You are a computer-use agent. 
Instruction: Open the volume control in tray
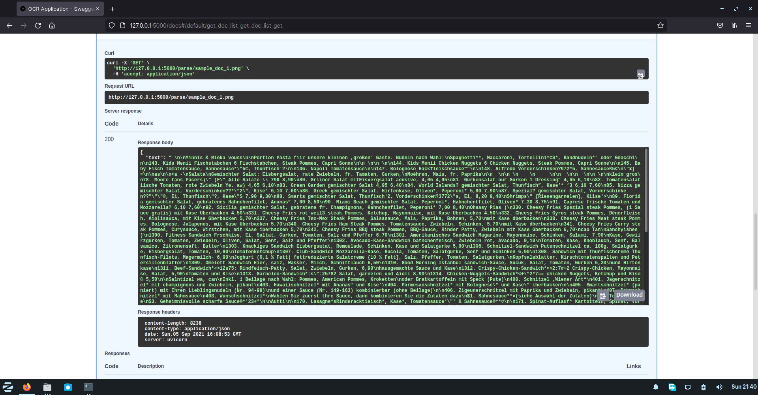719,387
